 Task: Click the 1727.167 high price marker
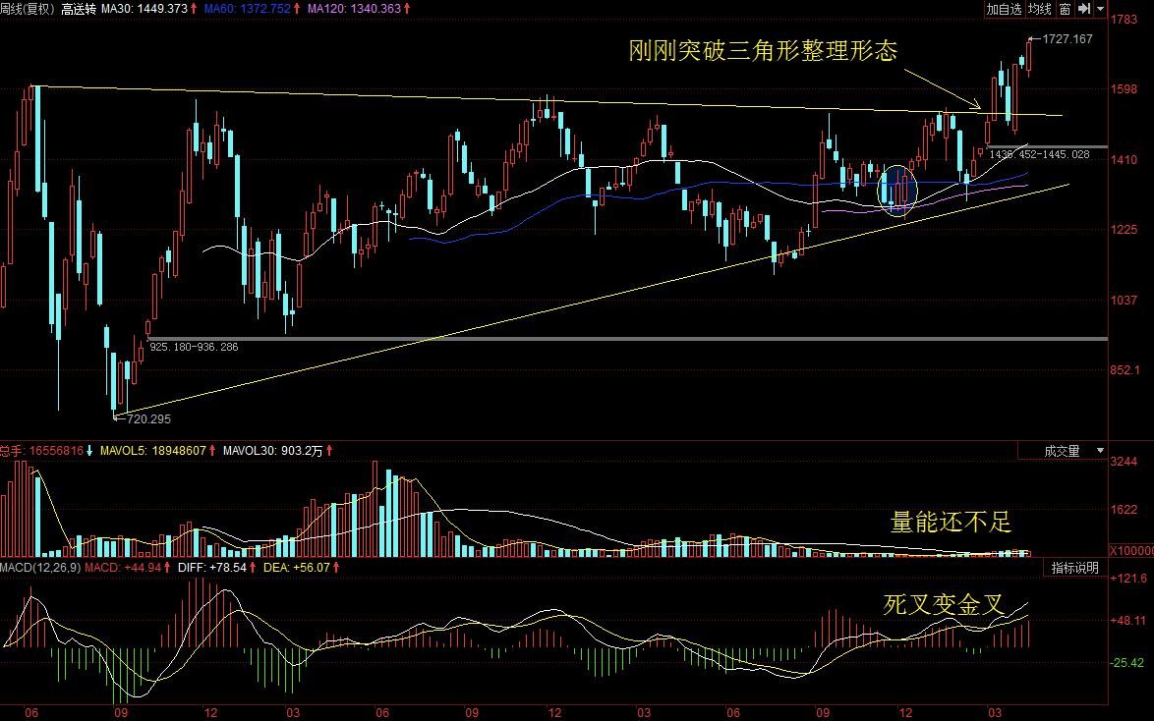(x=1066, y=39)
